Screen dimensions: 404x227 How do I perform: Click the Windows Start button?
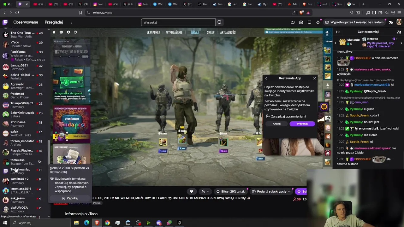(x=5, y=223)
